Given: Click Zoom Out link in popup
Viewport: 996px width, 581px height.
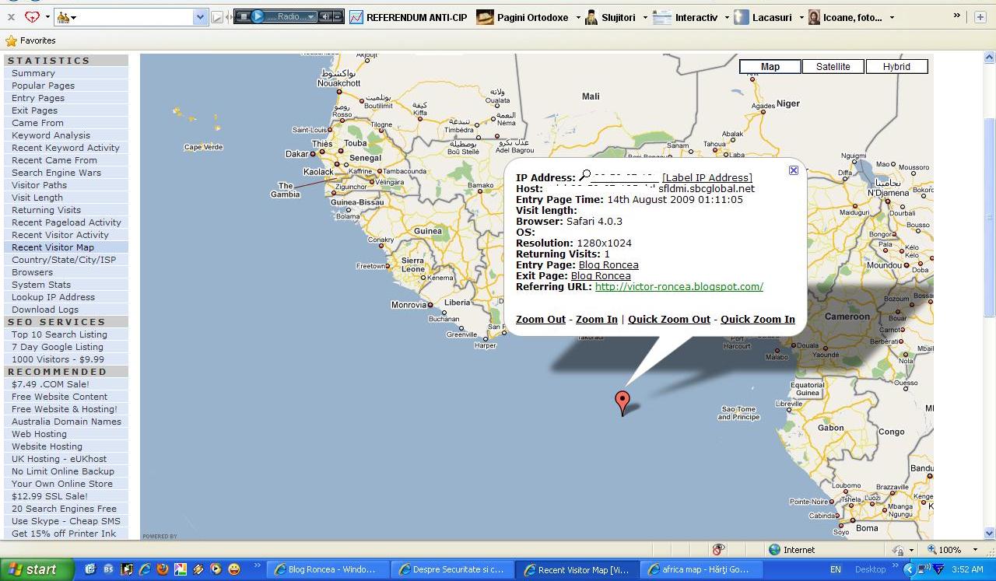Looking at the screenshot, I should pos(541,320).
